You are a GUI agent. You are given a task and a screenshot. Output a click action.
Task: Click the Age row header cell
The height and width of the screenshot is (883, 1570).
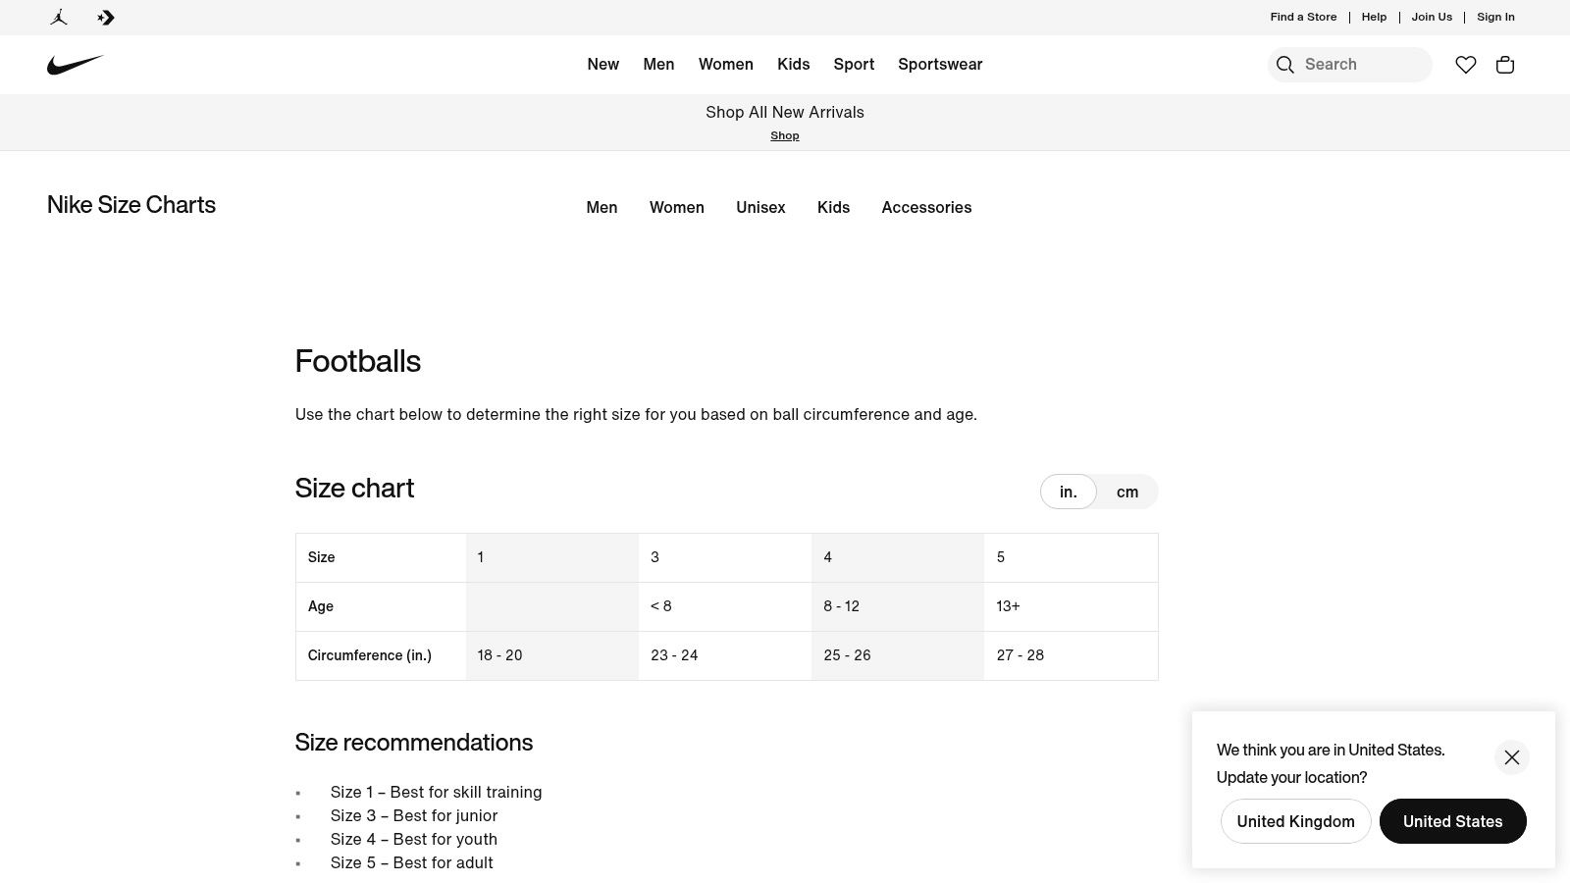[x=381, y=606]
